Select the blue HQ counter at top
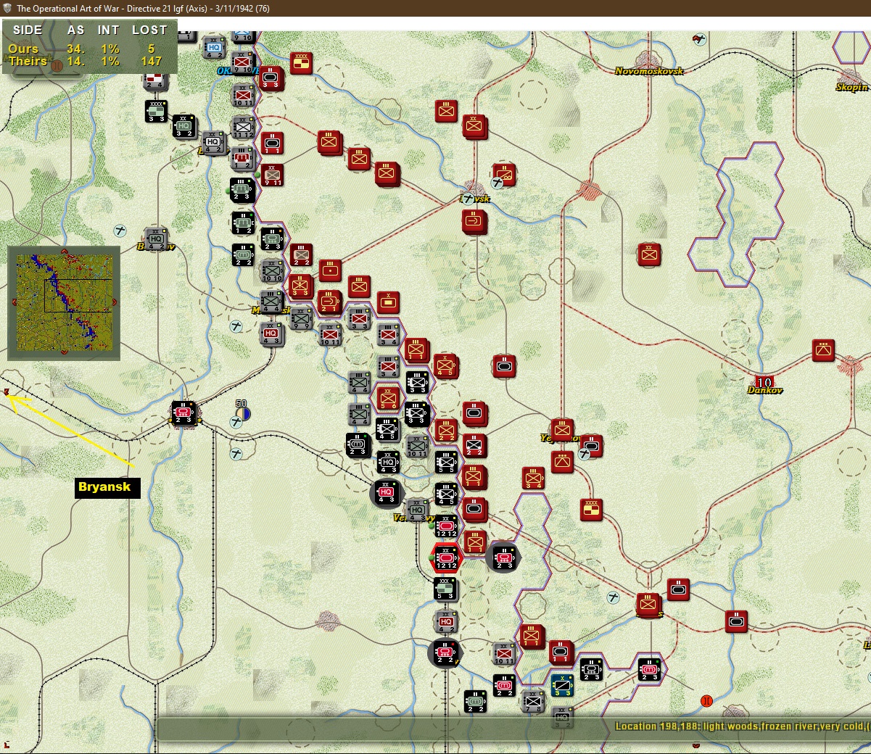The height and width of the screenshot is (754, 871). tap(214, 48)
